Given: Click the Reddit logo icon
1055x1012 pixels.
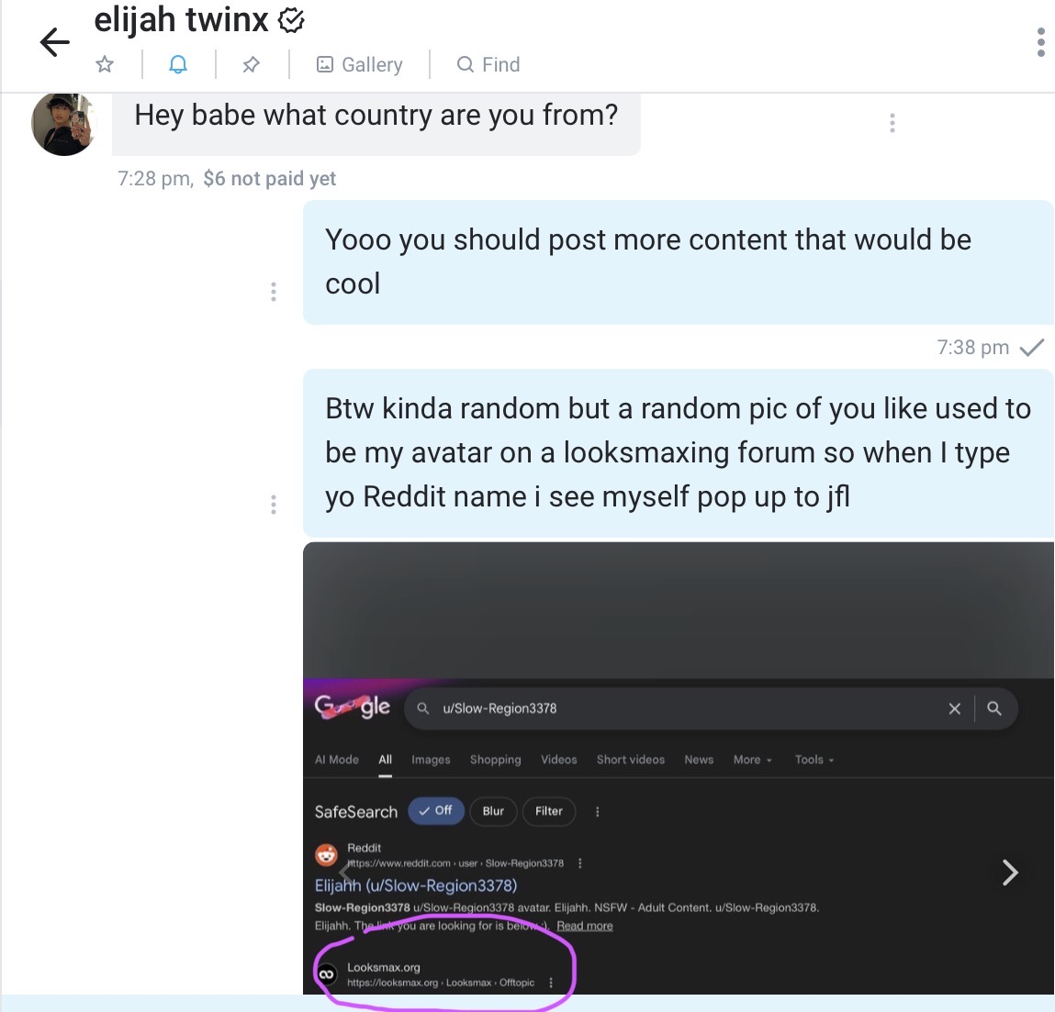Looking at the screenshot, I should (x=326, y=855).
